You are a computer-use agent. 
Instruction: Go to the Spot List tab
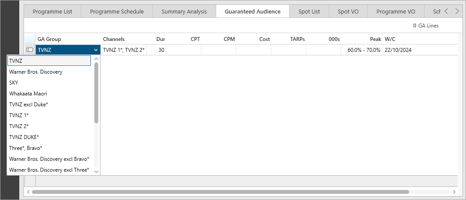pos(309,12)
